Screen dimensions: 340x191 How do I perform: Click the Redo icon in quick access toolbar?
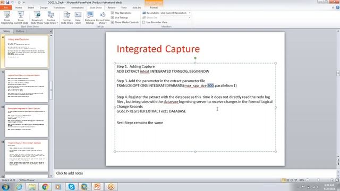click(19, 2)
